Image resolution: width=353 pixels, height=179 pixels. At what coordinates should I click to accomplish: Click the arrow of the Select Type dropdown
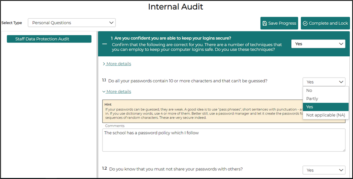click(x=111, y=23)
